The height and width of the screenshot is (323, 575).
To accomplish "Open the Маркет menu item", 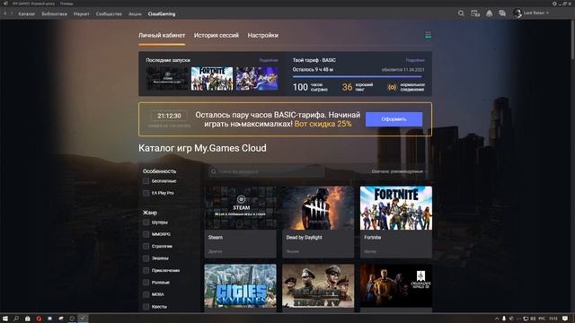I will 81,14.
